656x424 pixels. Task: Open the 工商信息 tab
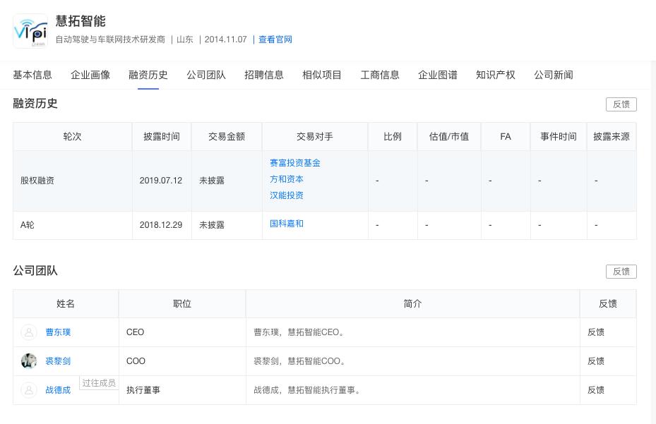380,75
